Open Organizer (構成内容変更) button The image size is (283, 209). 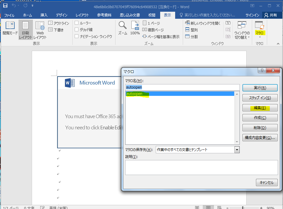click(x=260, y=138)
